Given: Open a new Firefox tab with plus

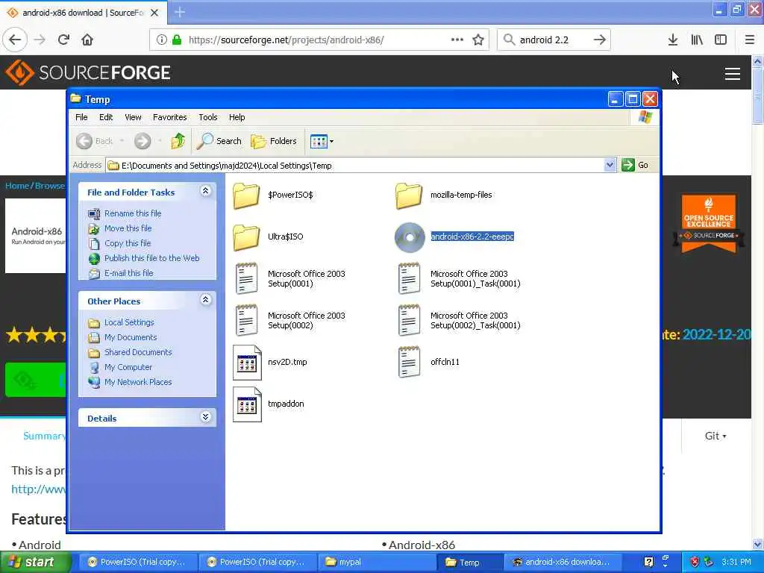Looking at the screenshot, I should [179, 12].
